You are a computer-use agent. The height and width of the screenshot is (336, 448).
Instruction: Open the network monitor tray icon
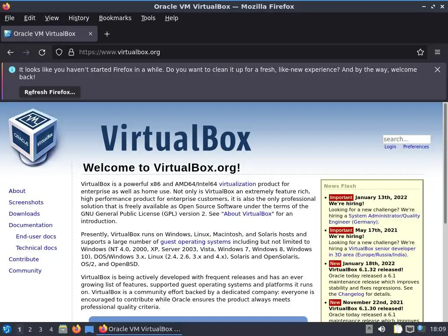pos(409,329)
